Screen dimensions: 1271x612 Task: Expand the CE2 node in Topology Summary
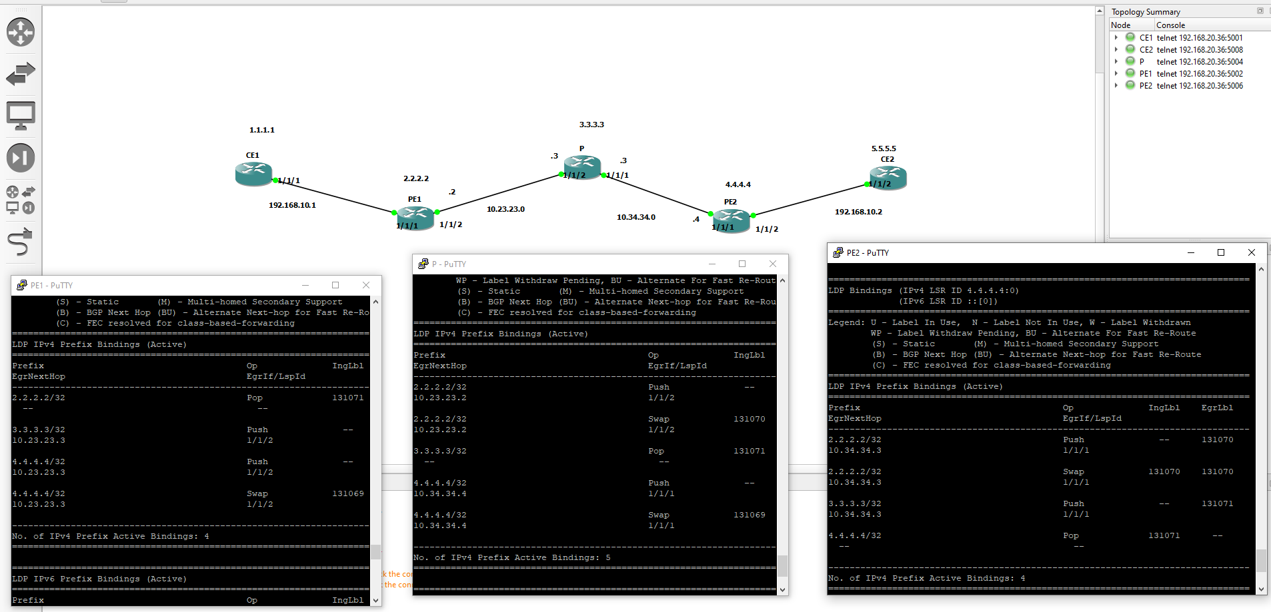point(1116,50)
